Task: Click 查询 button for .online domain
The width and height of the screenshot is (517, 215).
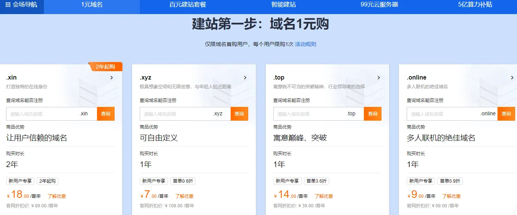Action: [506, 114]
